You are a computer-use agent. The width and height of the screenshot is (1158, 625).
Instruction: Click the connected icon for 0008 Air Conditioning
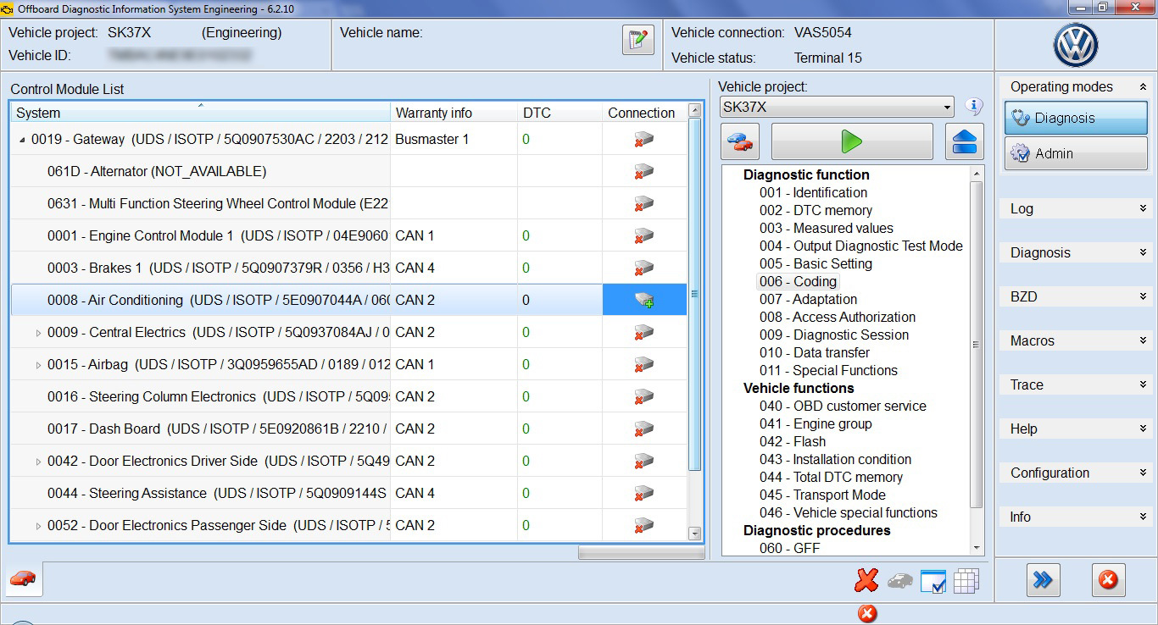pyautogui.click(x=644, y=300)
